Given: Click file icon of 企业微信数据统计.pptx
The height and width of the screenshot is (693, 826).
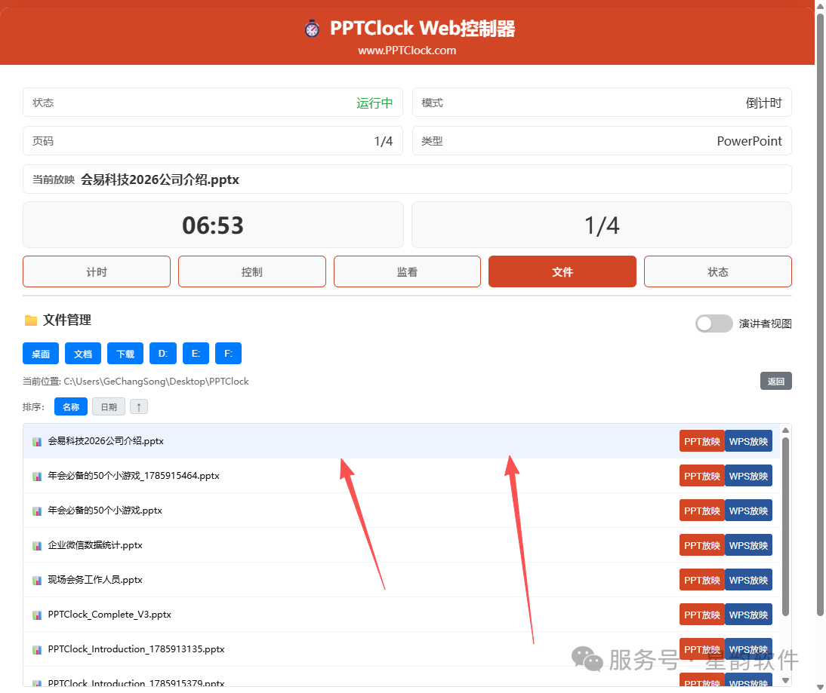Looking at the screenshot, I should tap(37, 546).
